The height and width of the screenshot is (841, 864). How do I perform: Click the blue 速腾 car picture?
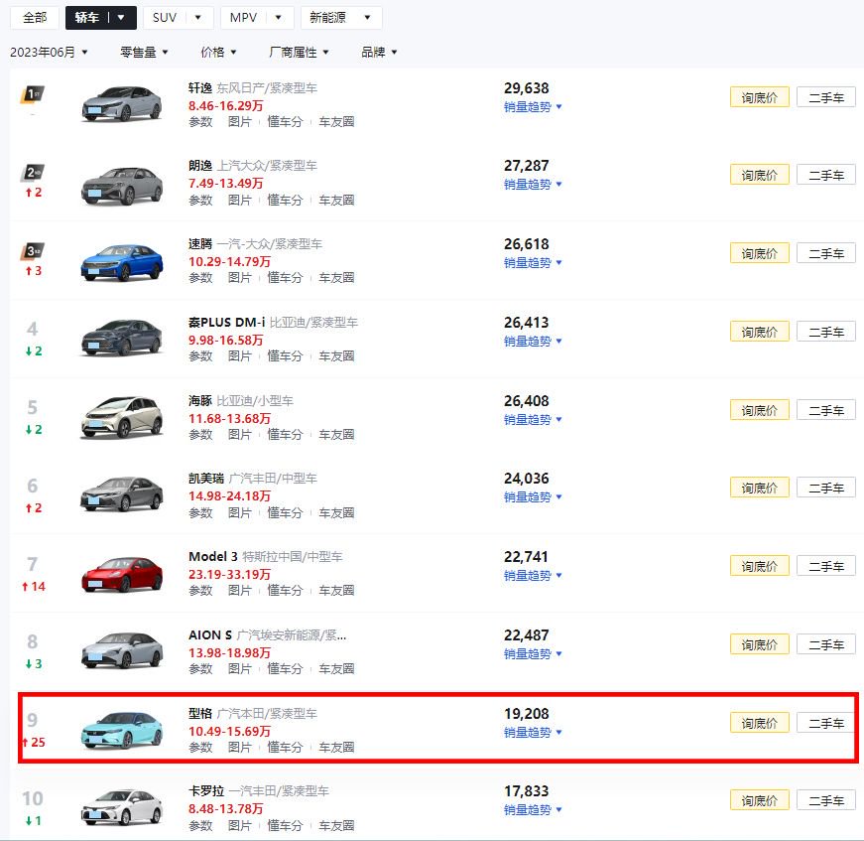point(122,261)
